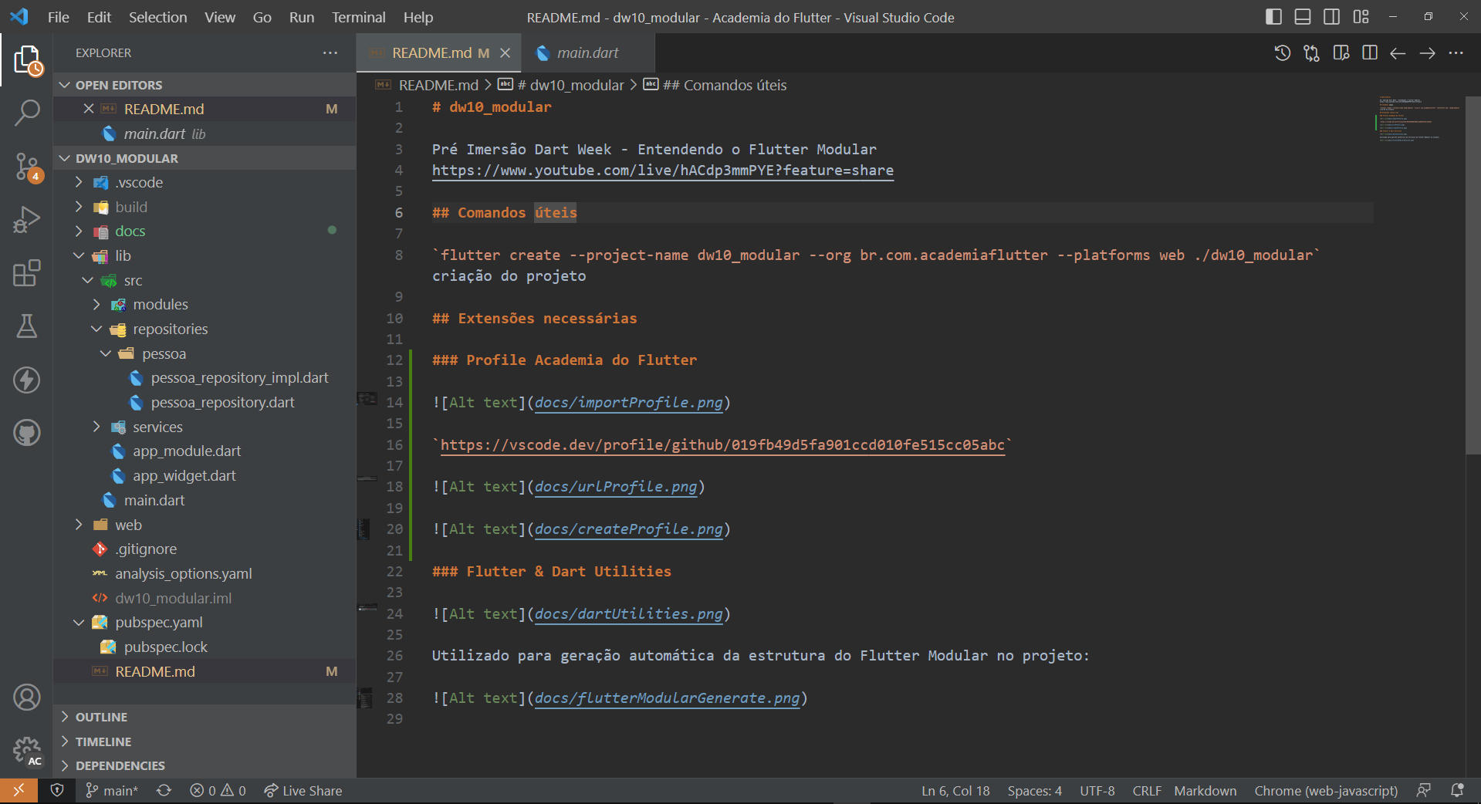Open the Explorer view in activity bar

[x=26, y=60]
